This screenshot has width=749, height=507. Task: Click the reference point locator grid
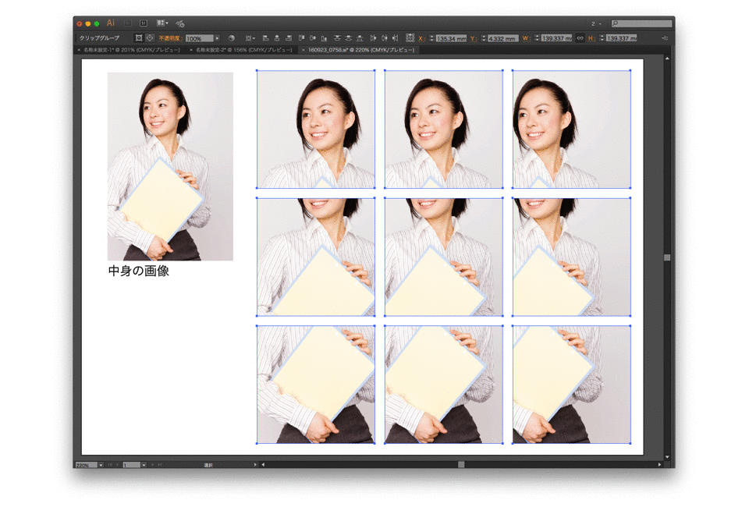[410, 37]
